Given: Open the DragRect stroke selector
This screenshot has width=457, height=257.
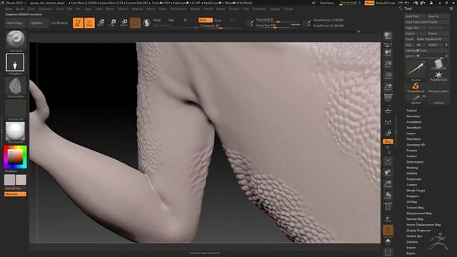Looking at the screenshot, I should [x=15, y=62].
